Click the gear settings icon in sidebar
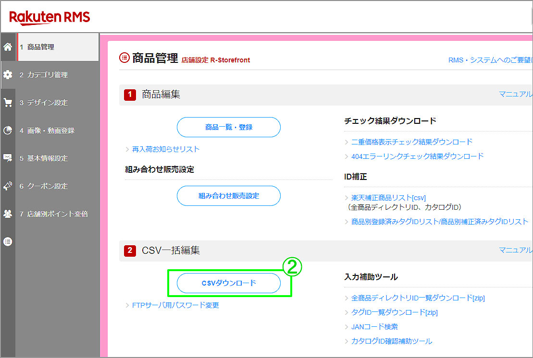This screenshot has width=533, height=358. (x=8, y=75)
